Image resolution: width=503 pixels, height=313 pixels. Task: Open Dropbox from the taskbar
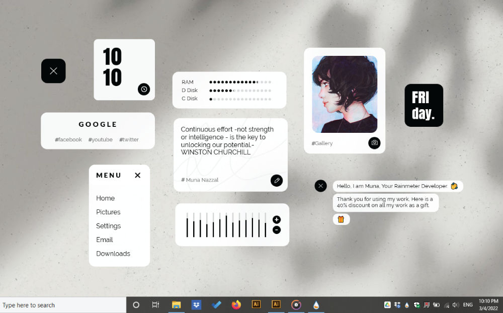pos(196,304)
